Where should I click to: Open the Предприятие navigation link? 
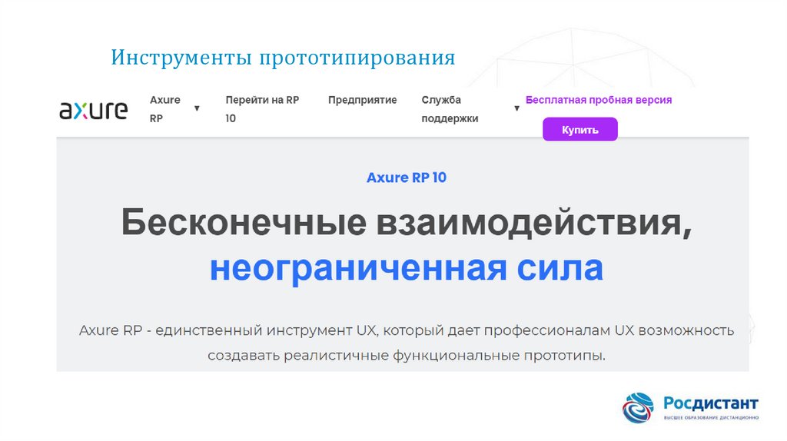(x=362, y=100)
